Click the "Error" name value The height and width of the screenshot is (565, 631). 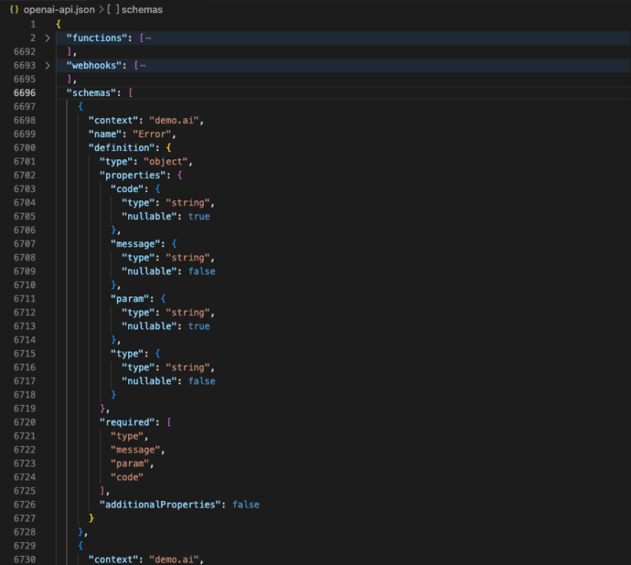(x=152, y=135)
